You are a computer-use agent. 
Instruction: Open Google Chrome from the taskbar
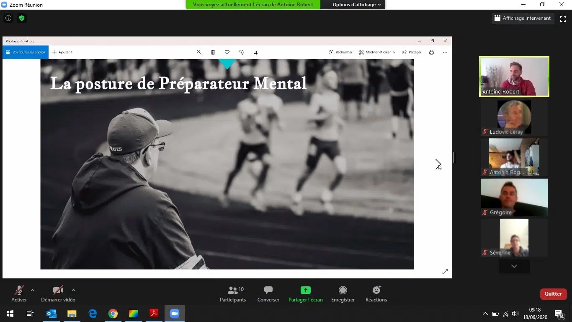[x=113, y=314]
